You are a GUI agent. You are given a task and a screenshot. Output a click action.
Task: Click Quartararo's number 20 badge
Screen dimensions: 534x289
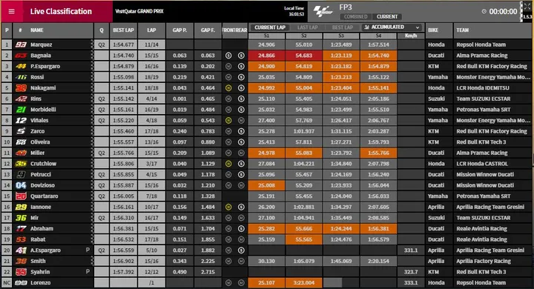coord(21,196)
